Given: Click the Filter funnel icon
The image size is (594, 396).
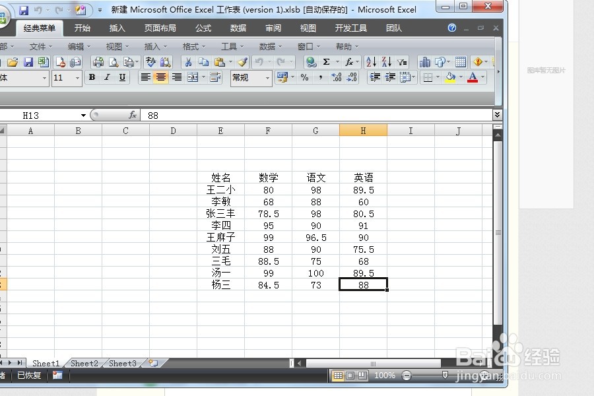Looking at the screenshot, I should (x=402, y=62).
